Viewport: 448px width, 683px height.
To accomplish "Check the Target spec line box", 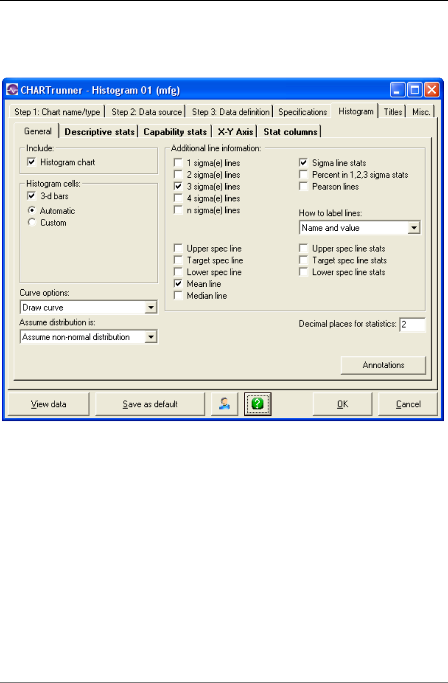I will 178,260.
